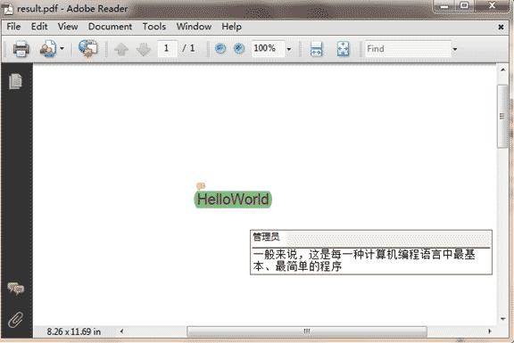
Task: Open the Find options dropdown arrow
Action: tap(455, 49)
